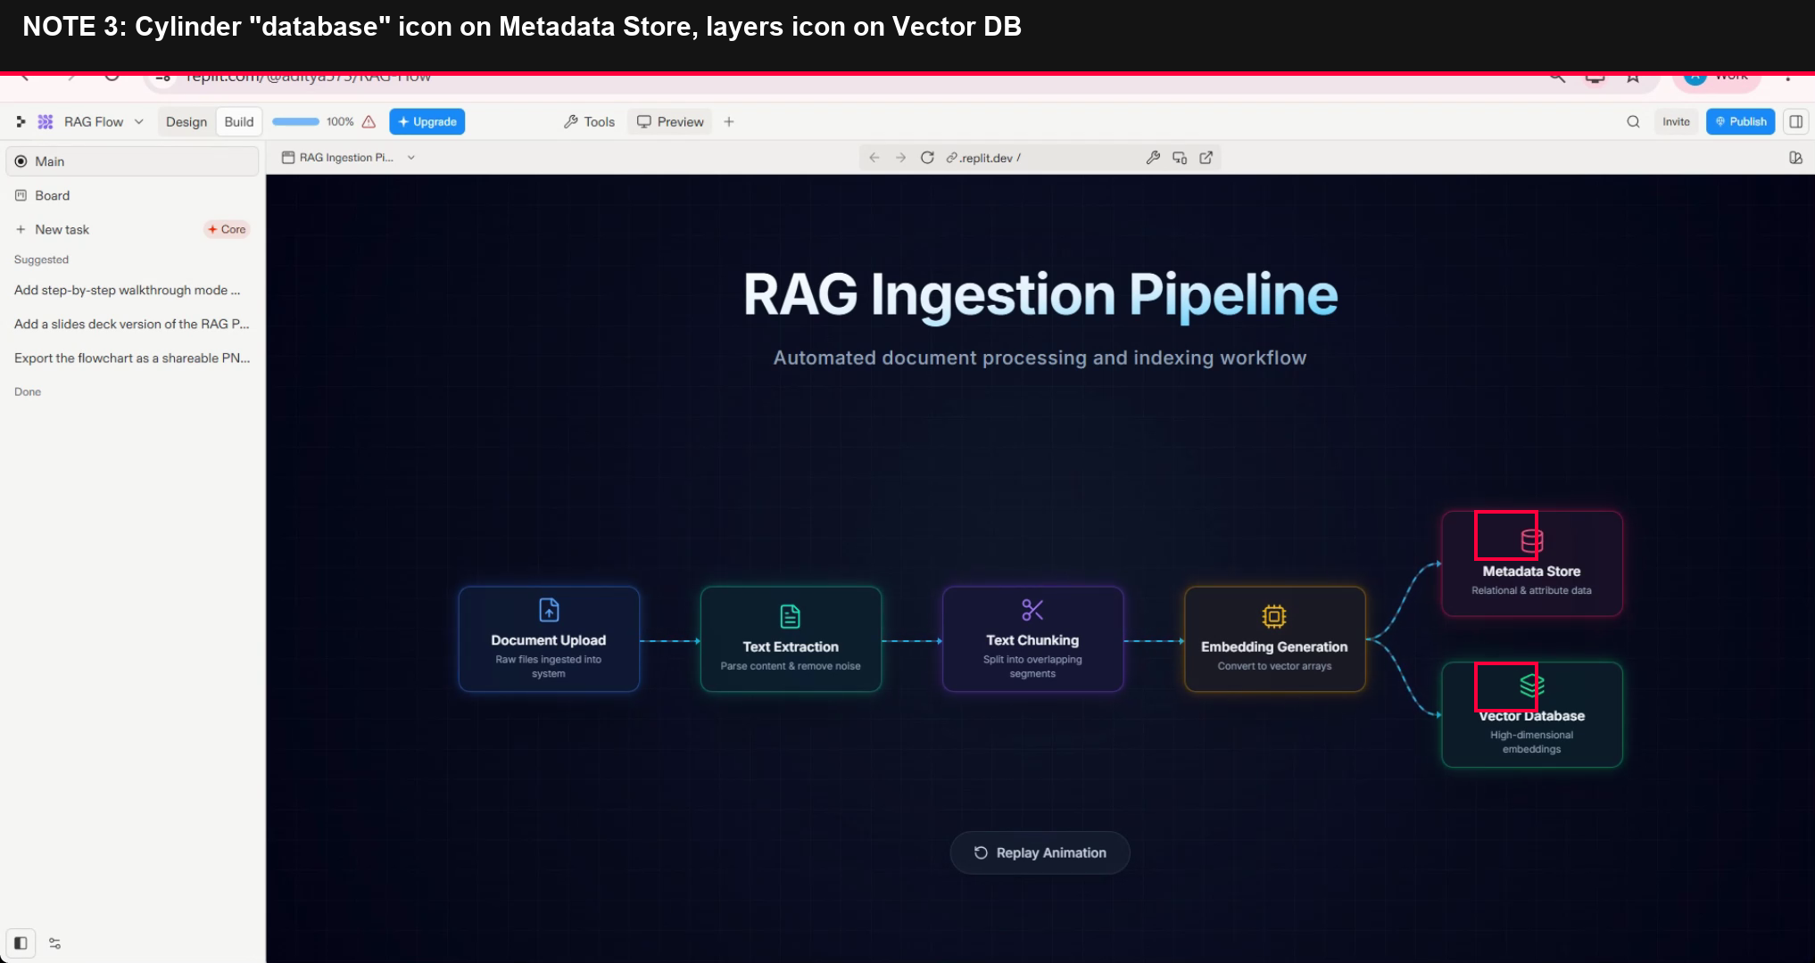Select the Document Upload node
This screenshot has width=1815, height=963.
[549, 639]
